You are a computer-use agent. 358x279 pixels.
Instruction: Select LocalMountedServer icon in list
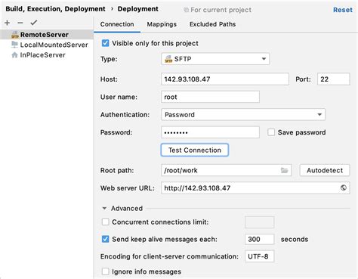(15, 45)
